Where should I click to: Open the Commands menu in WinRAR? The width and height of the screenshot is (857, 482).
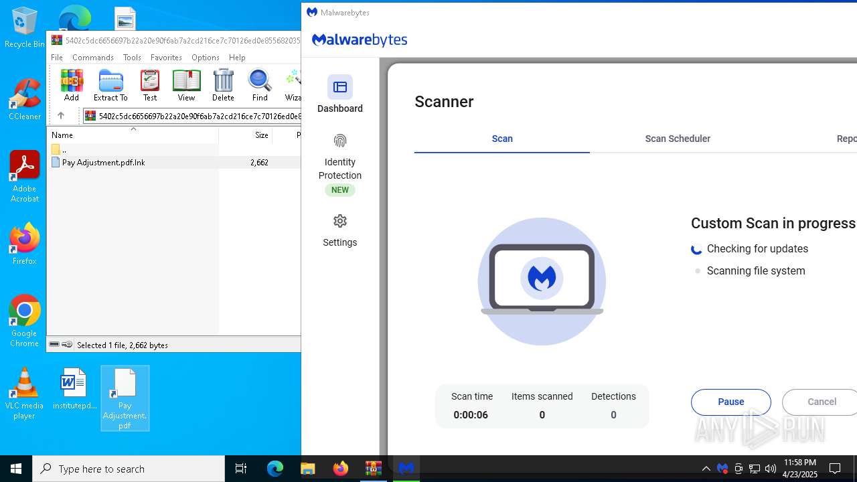[93, 58]
